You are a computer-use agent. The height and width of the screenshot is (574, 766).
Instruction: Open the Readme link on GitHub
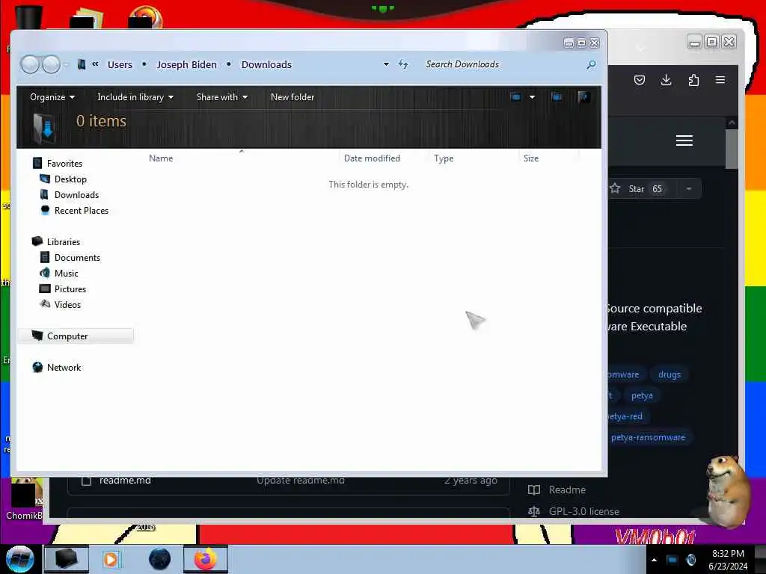(x=557, y=490)
